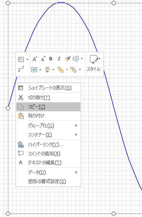Click the bring to front icon

coord(61,69)
